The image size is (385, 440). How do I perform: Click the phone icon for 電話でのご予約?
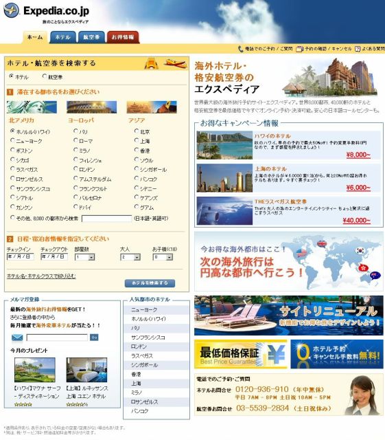coord(240,49)
